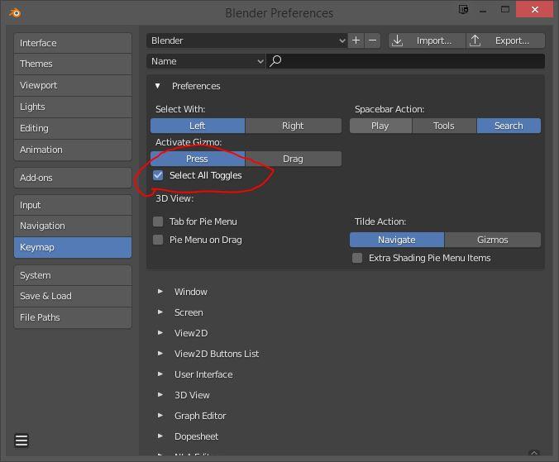Open the Animation preferences tab

click(x=73, y=150)
